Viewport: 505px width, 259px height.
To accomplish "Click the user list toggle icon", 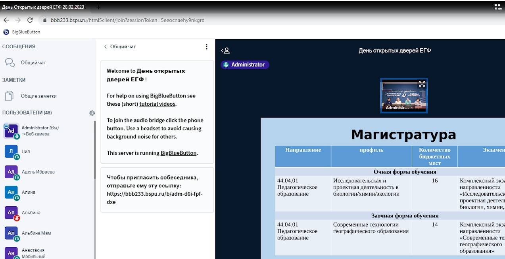I will point(225,51).
